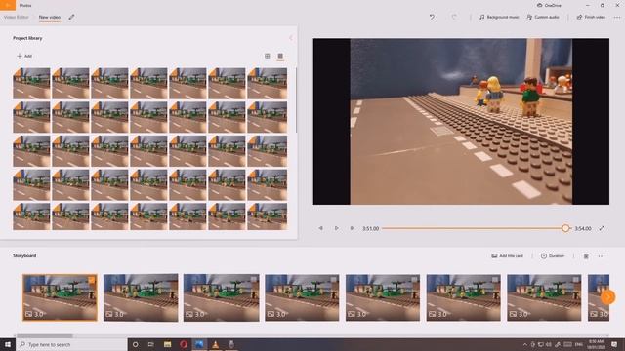
Task: Play the video preview
Action: (336, 228)
